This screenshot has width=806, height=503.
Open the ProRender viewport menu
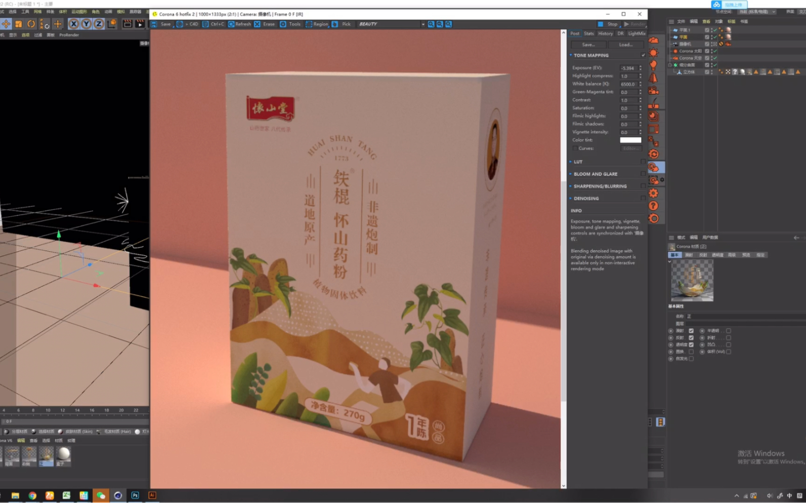[x=69, y=35]
